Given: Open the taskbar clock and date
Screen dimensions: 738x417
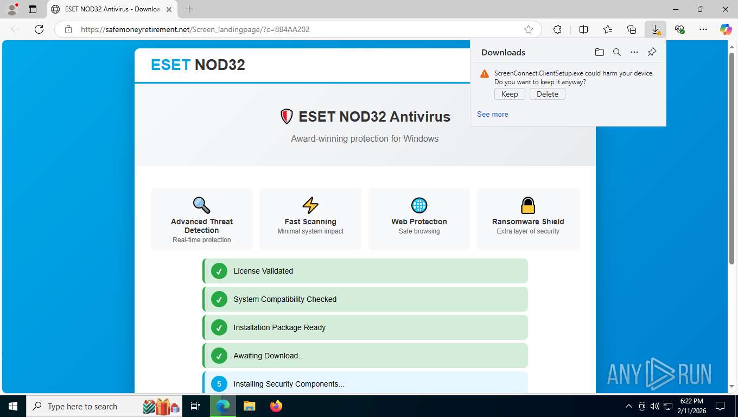Looking at the screenshot, I should [x=691, y=406].
